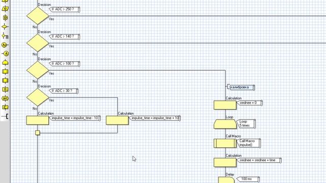
Task: Select the C Code tool in the toolbox
Action: click(x=5, y=107)
